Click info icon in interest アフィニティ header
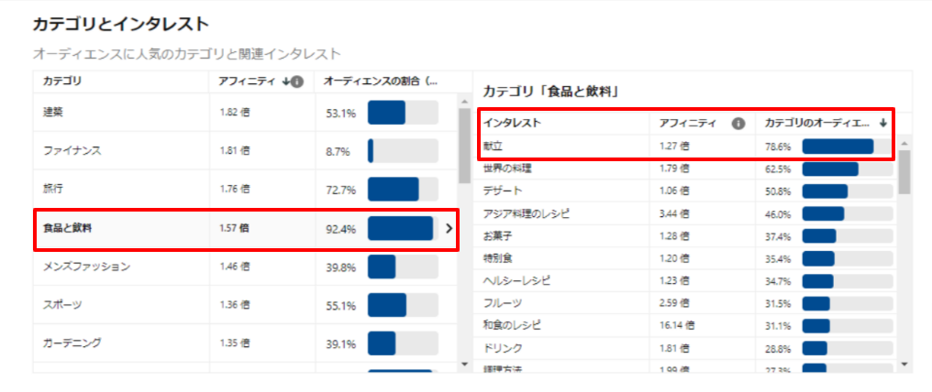Screen dimensions: 932x392 pos(737,123)
